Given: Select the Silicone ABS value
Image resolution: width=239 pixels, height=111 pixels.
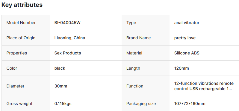Looking at the screenshot, I should [187, 53].
